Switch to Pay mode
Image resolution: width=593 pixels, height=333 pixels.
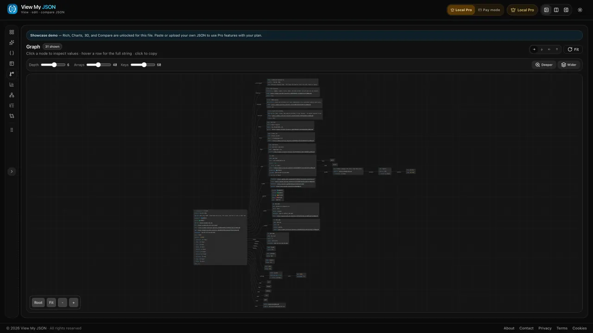489,10
